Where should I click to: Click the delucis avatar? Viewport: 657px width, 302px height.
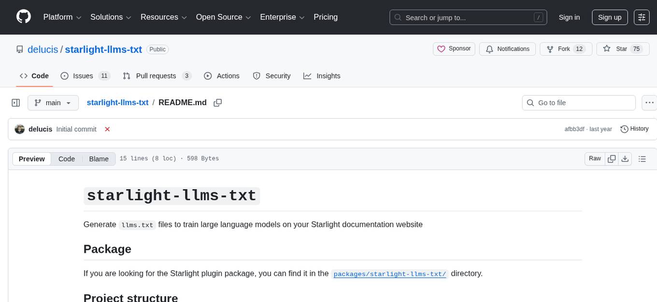point(20,129)
